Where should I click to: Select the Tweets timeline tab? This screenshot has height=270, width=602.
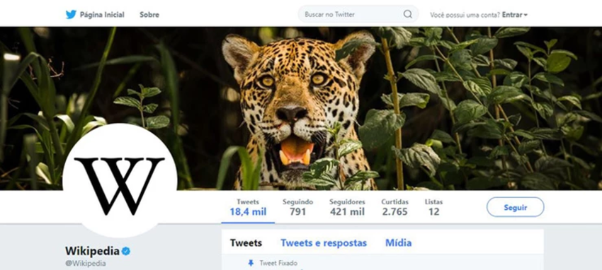click(246, 243)
